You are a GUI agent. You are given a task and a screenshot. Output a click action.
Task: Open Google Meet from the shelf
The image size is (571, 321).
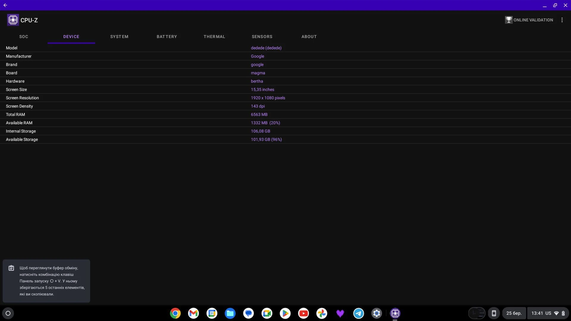click(x=267, y=313)
